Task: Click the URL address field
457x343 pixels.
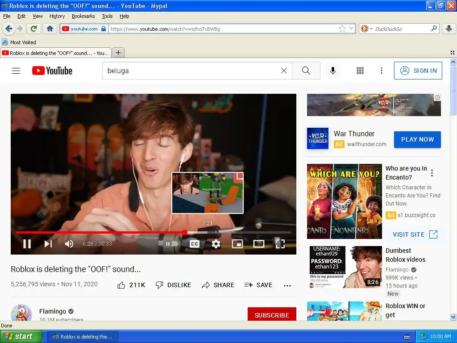Action: click(x=223, y=29)
